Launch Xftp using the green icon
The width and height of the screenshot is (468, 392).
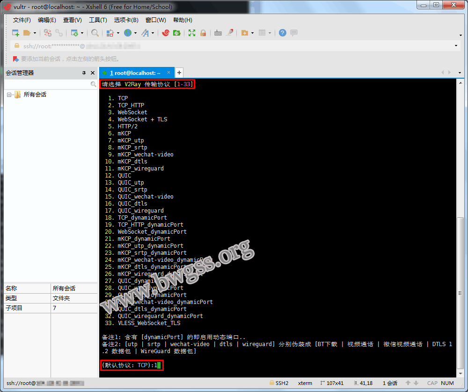click(x=176, y=33)
